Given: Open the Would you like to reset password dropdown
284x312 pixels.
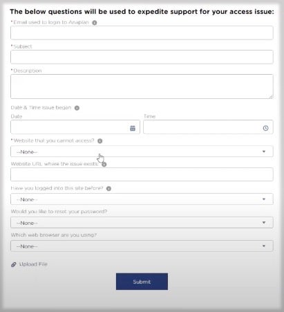Looking at the screenshot, I should [142, 223].
